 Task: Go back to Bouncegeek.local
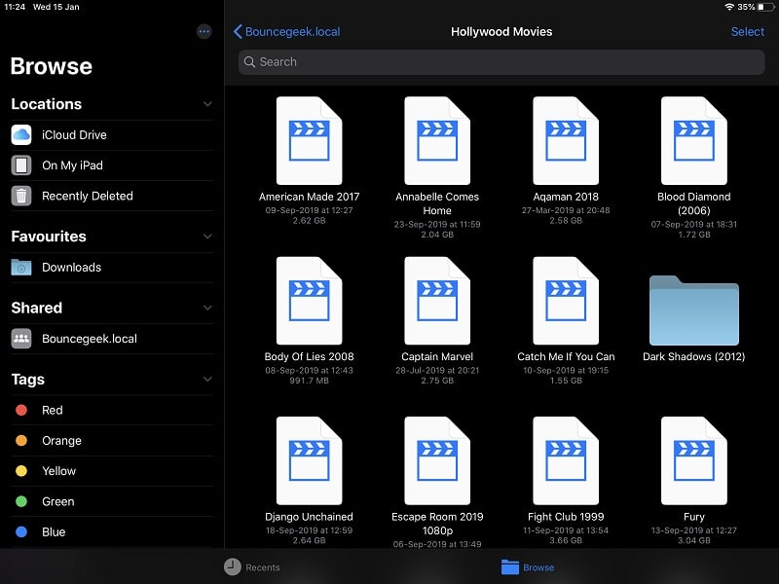(286, 32)
